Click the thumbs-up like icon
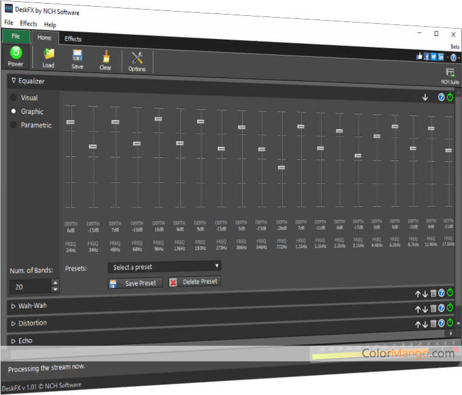The width and height of the screenshot is (462, 395). (419, 56)
